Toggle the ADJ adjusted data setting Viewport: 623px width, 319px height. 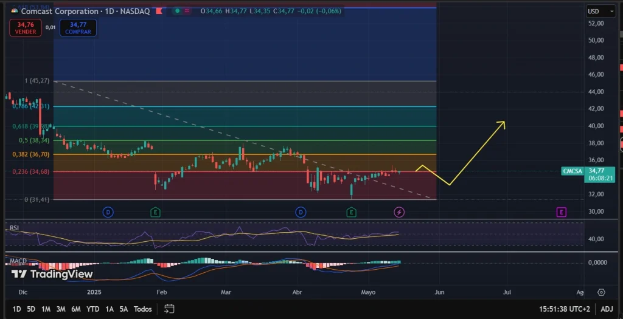(x=607, y=309)
